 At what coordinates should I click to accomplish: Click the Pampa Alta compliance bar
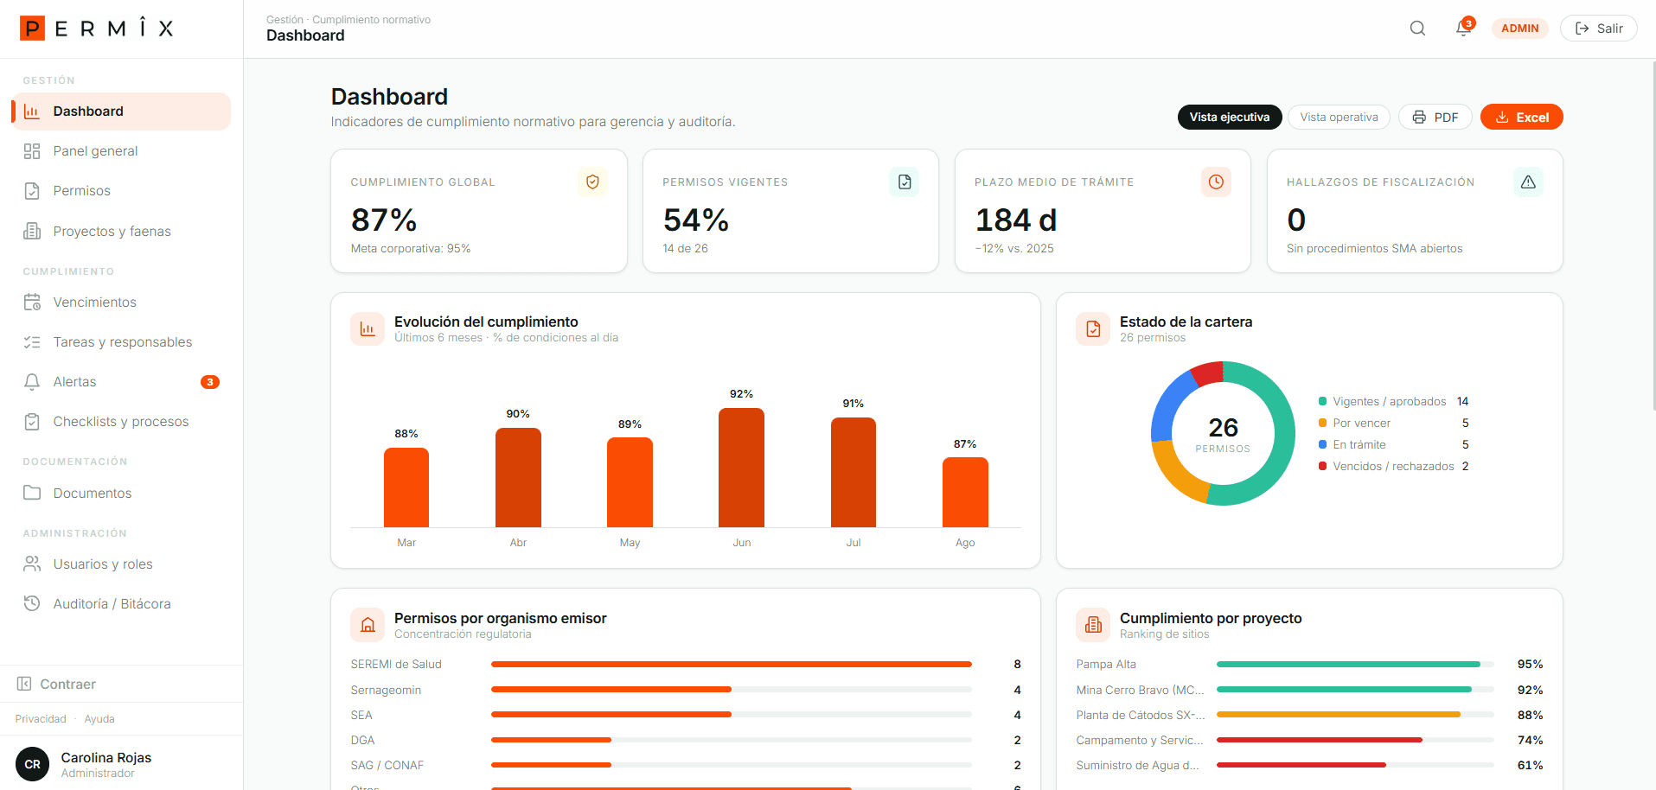[1355, 665]
